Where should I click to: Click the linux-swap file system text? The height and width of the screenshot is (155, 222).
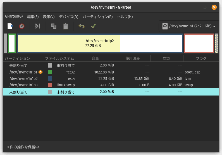pyautogui.click(x=66, y=85)
